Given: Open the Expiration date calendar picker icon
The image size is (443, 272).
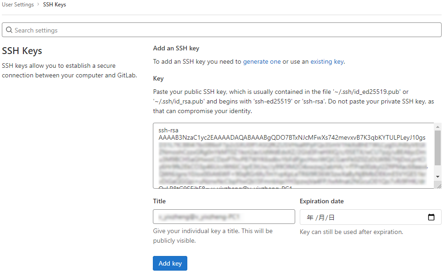Looking at the screenshot, I should tap(431, 217).
